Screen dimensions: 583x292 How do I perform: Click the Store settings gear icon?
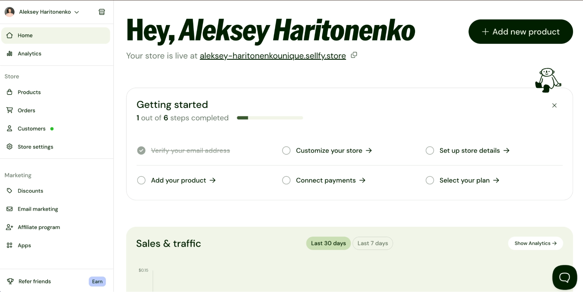[x=10, y=147]
